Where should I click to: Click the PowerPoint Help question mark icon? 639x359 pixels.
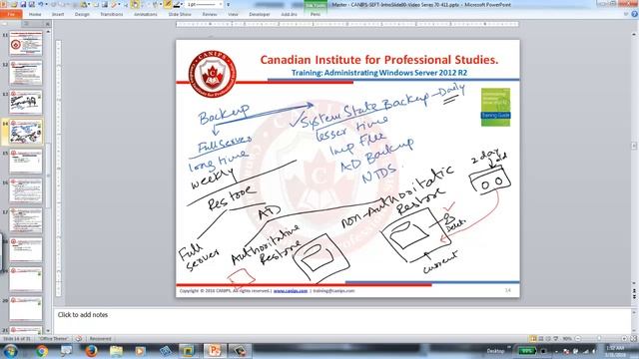coord(634,14)
